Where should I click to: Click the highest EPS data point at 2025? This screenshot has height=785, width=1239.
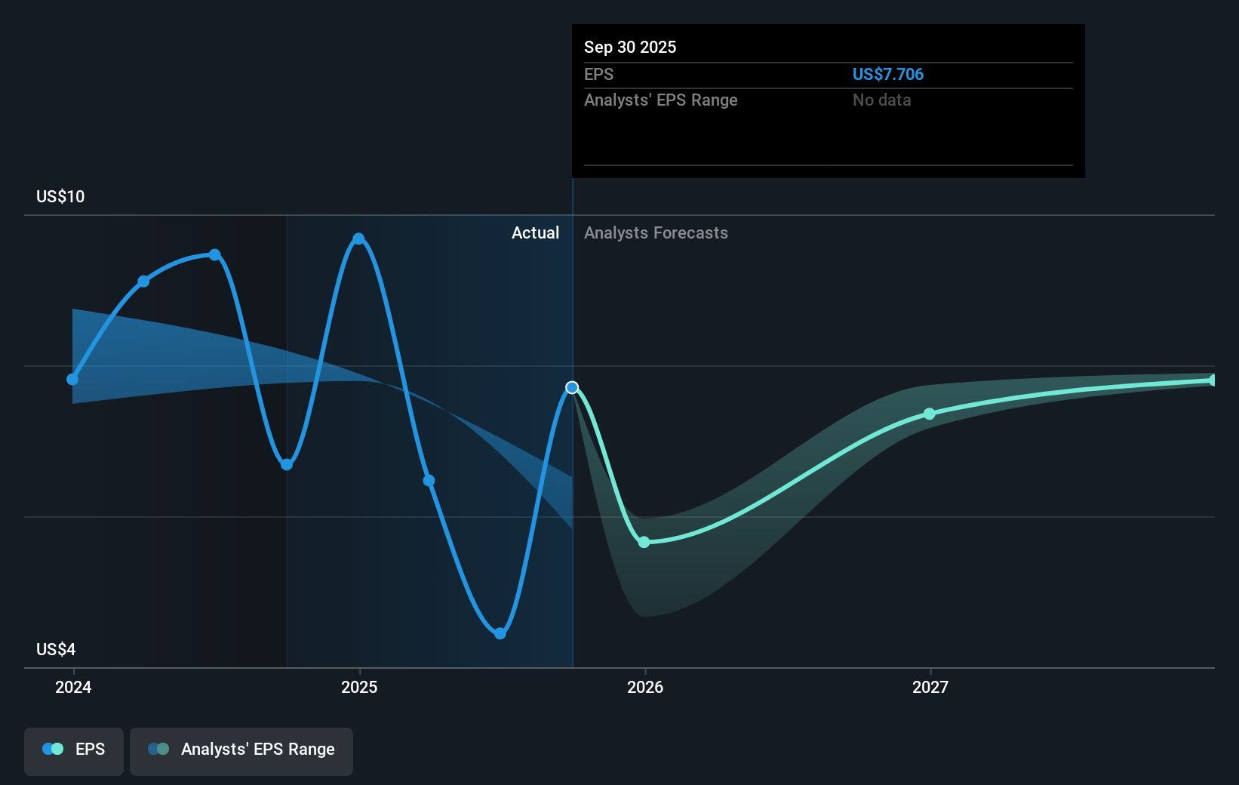358,239
